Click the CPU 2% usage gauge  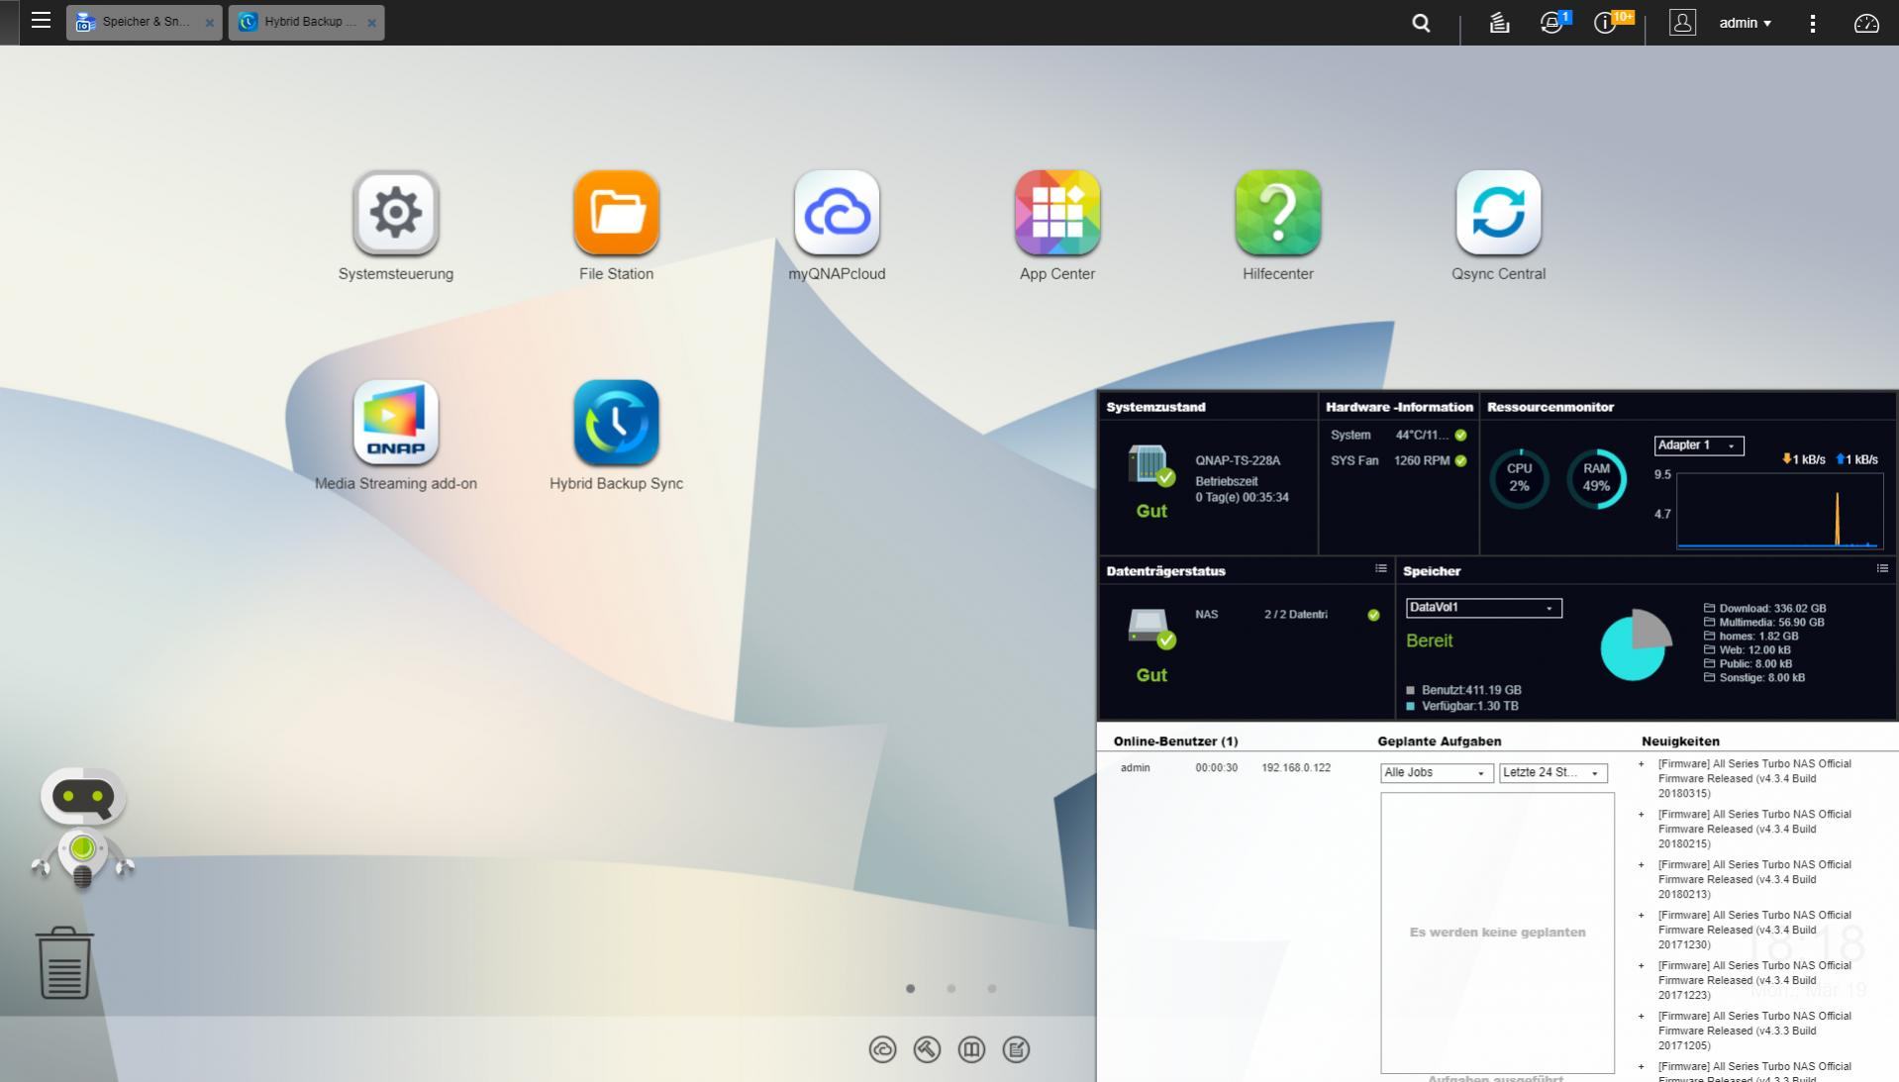[1519, 478]
